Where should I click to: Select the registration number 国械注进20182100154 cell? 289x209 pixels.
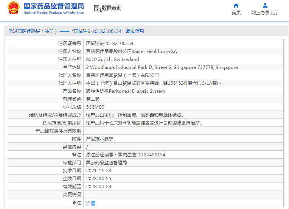[110, 44]
